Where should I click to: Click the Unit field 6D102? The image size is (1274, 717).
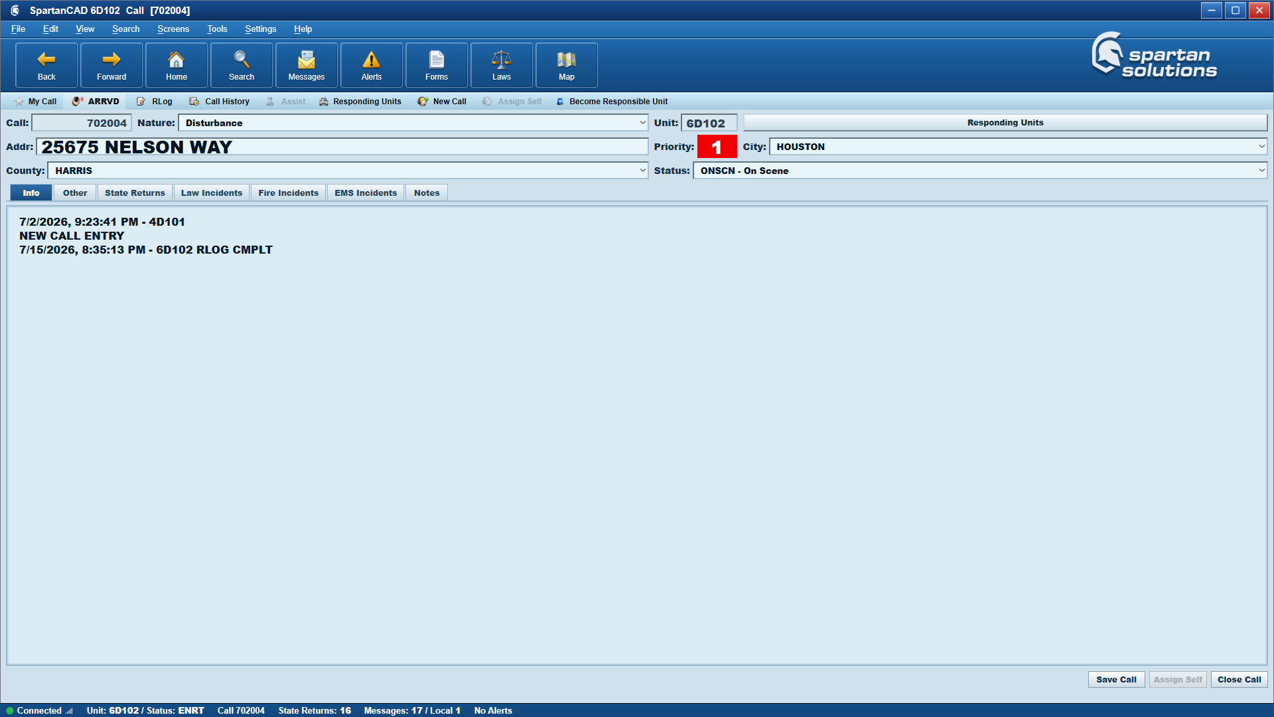[709, 123]
